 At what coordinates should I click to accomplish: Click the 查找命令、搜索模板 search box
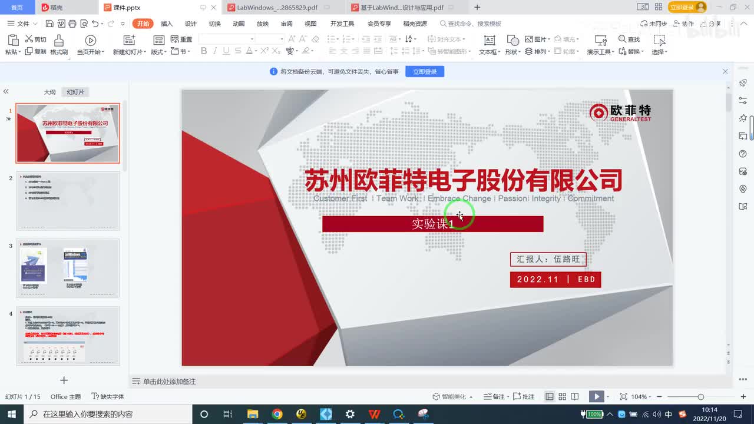click(x=471, y=24)
